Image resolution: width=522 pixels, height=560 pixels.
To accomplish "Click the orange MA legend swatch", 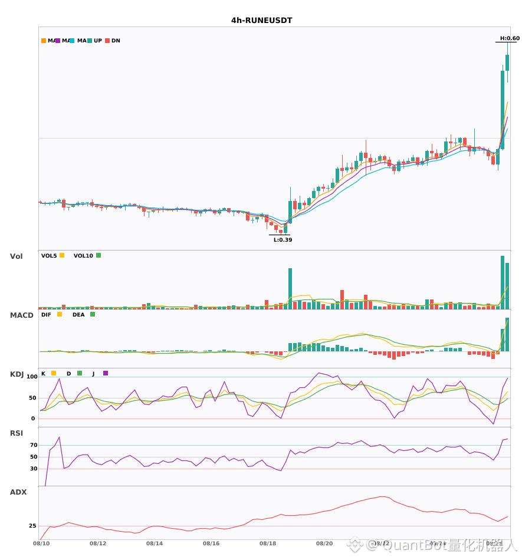I will click(x=44, y=41).
